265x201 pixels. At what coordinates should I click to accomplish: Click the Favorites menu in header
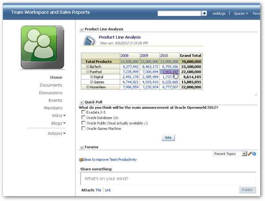pyautogui.click(x=256, y=13)
